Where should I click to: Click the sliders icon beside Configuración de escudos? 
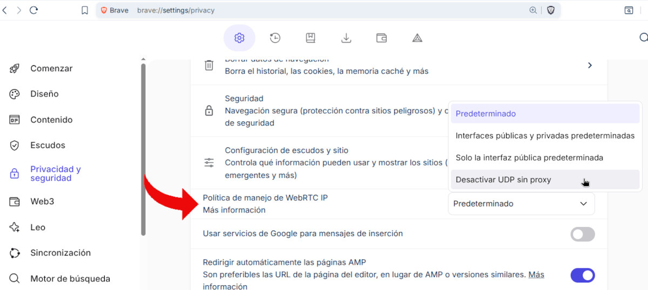tap(209, 163)
